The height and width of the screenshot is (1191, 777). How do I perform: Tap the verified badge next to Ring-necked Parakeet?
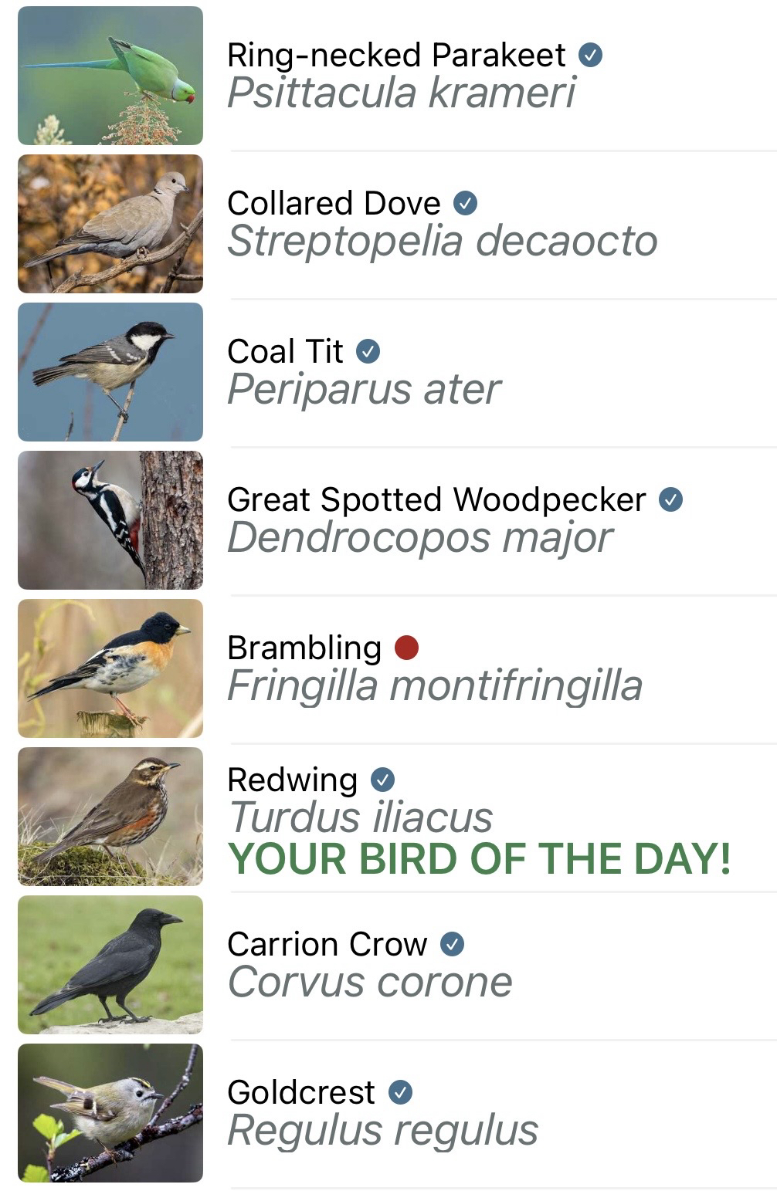pos(590,55)
